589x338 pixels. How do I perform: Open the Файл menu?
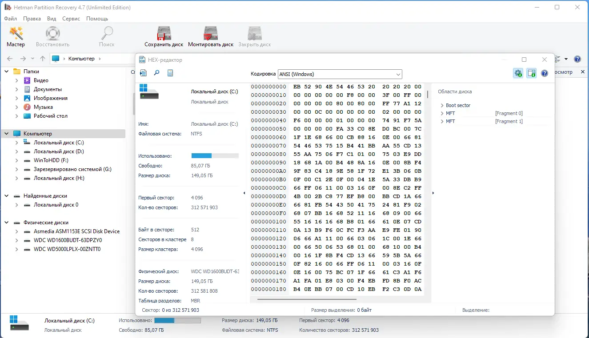[11, 19]
